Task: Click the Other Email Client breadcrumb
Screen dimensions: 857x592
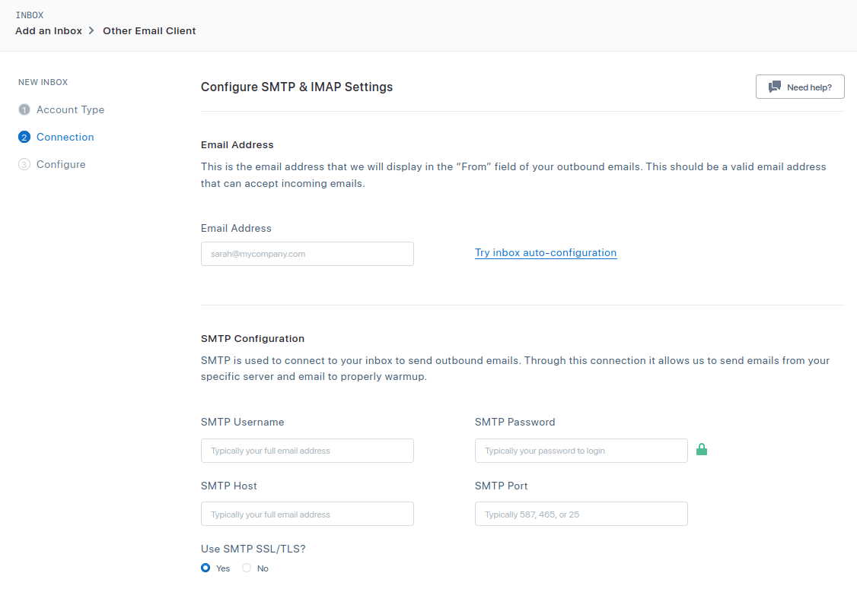Action: (x=149, y=31)
